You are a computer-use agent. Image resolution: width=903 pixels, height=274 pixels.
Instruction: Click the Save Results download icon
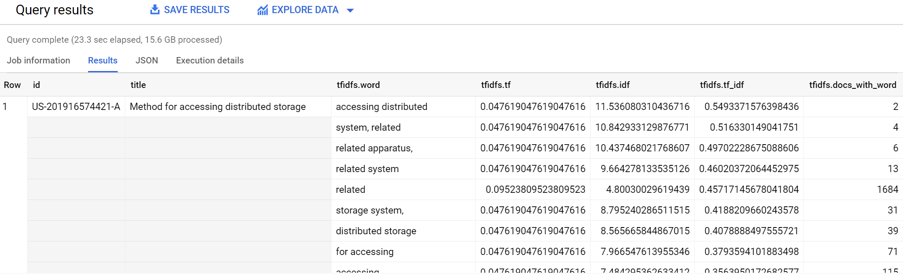155,10
